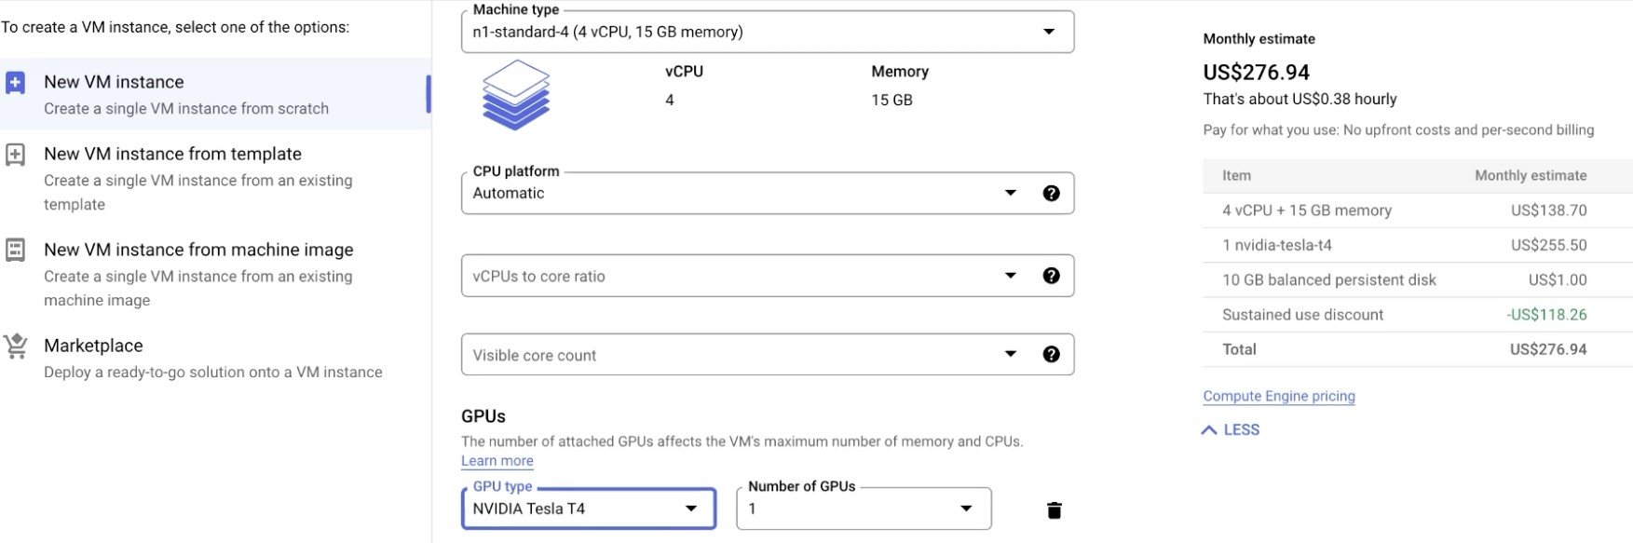Click the machine image icon in sidebar
Screen dimensions: 1633x543
click(x=16, y=250)
